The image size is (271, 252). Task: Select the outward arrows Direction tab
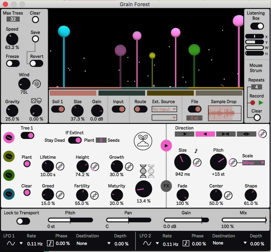point(246,134)
